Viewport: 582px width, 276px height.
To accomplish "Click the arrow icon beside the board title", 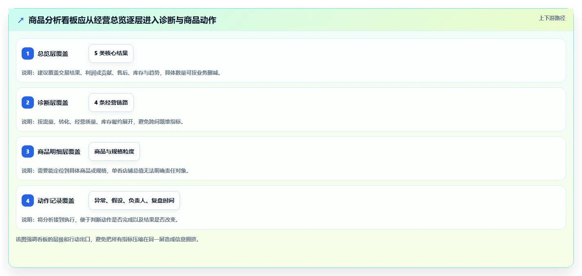I will click(21, 20).
